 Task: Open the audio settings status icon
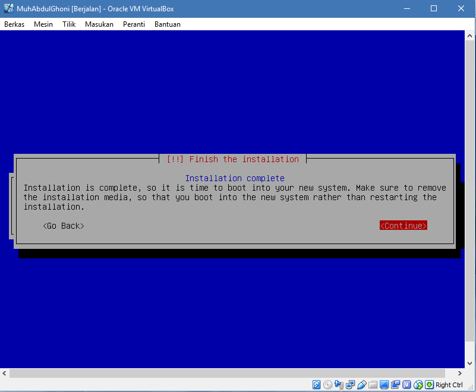[339, 385]
